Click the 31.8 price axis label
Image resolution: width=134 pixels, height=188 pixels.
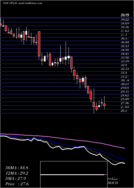click(x=124, y=73)
